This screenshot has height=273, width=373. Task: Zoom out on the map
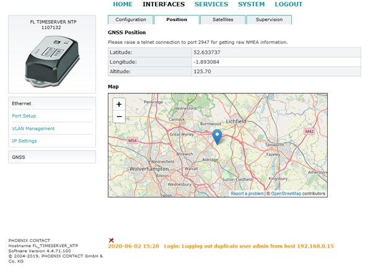[119, 116]
